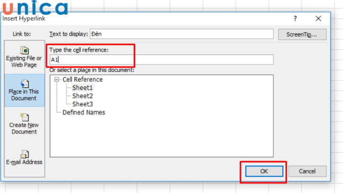Image resolution: width=343 pixels, height=193 pixels.
Task: Select the Place in This Document icon
Action: point(24,84)
